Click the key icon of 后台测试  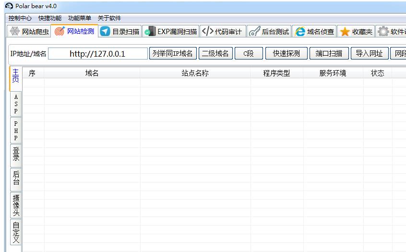[254, 32]
